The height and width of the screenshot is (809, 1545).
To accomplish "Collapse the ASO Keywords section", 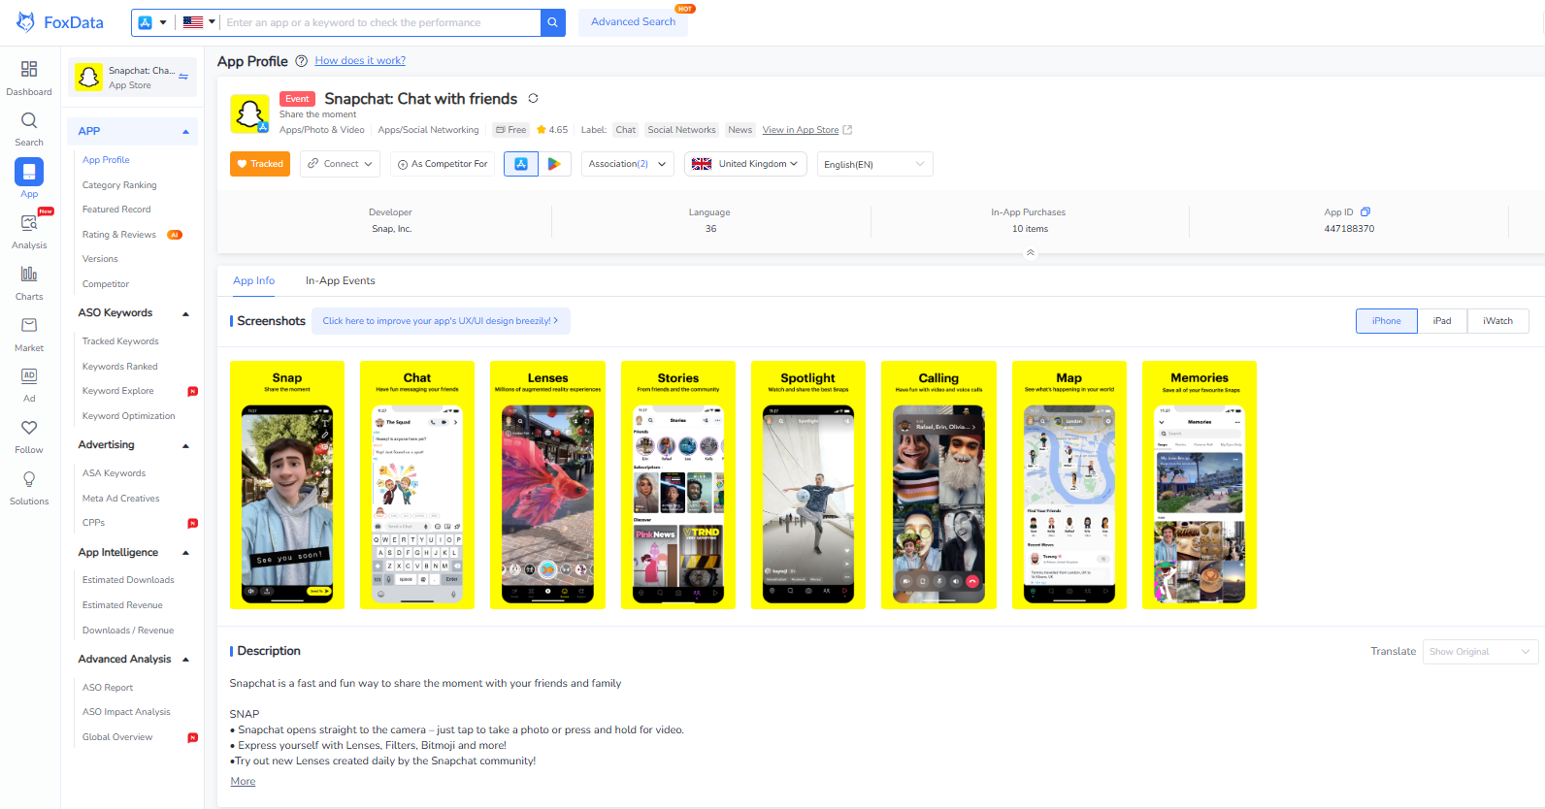I will pos(186,313).
